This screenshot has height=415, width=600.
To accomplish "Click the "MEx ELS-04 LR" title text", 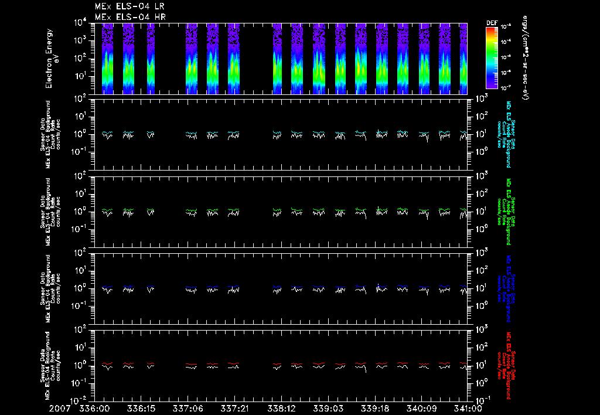I will (129, 6).
